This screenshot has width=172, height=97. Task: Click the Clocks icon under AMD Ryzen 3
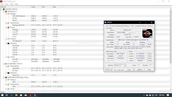pyautogui.click(x=8, y=57)
